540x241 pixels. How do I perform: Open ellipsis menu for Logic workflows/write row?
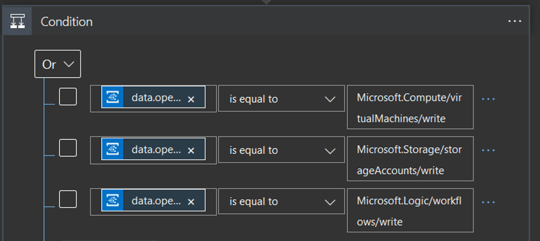click(x=488, y=202)
